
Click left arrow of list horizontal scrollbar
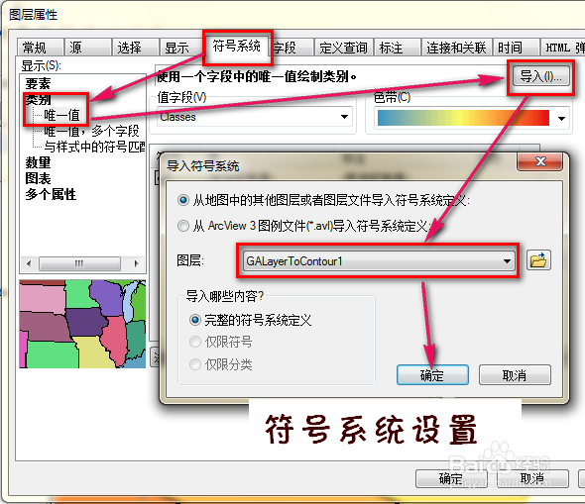pos(29,263)
